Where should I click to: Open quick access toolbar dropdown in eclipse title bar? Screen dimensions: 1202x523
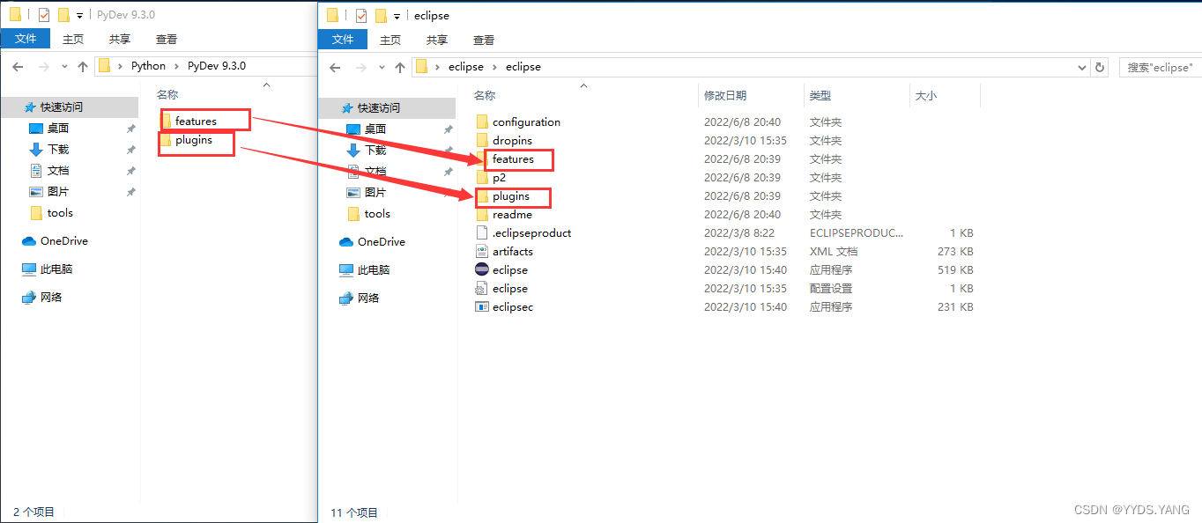pyautogui.click(x=397, y=16)
